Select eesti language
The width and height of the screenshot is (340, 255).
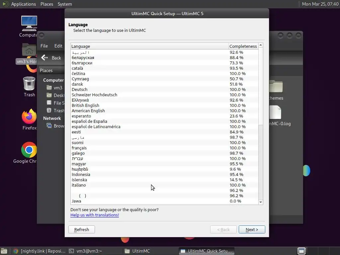[x=164, y=132]
